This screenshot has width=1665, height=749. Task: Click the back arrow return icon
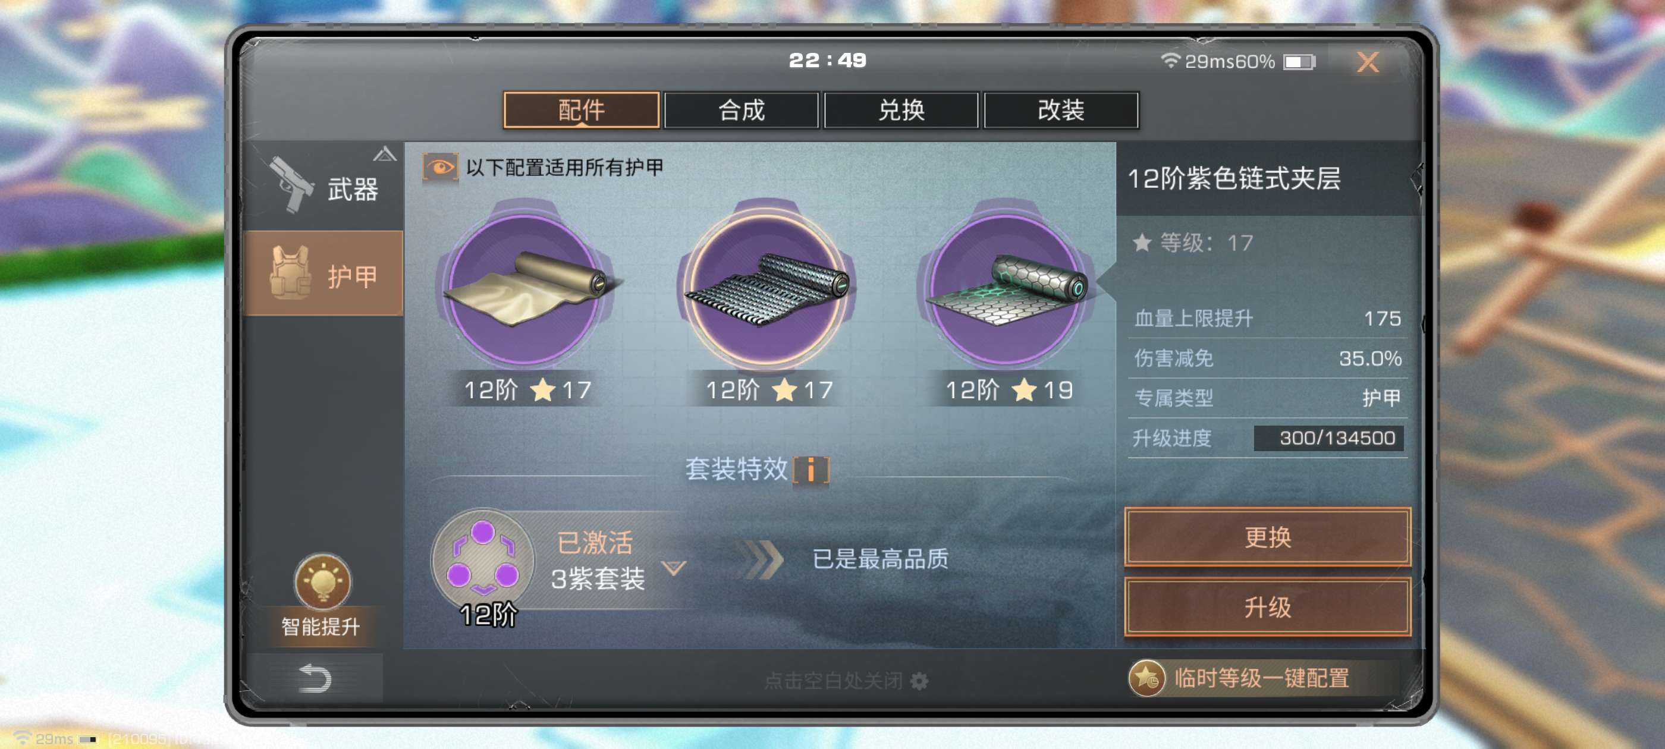pos(315,679)
